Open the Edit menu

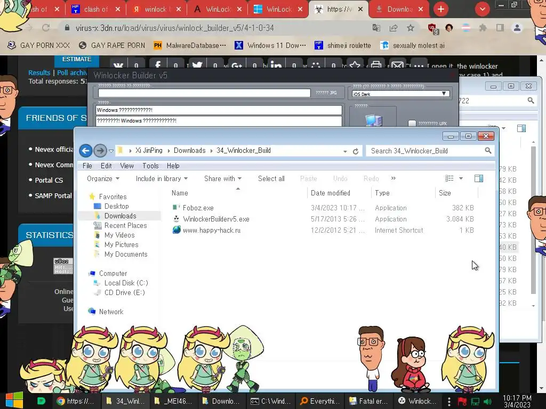click(x=106, y=166)
